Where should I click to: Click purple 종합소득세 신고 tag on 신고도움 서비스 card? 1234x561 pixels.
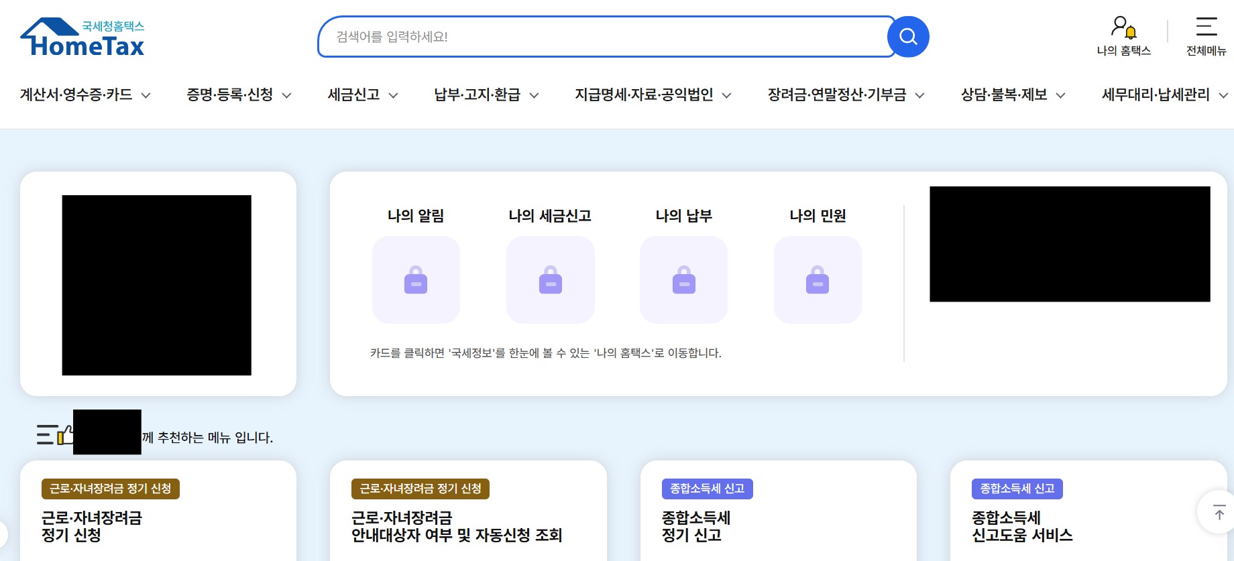tap(1017, 489)
